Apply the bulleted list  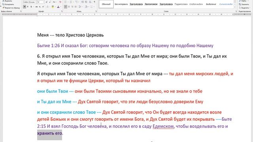click(x=65, y=2)
